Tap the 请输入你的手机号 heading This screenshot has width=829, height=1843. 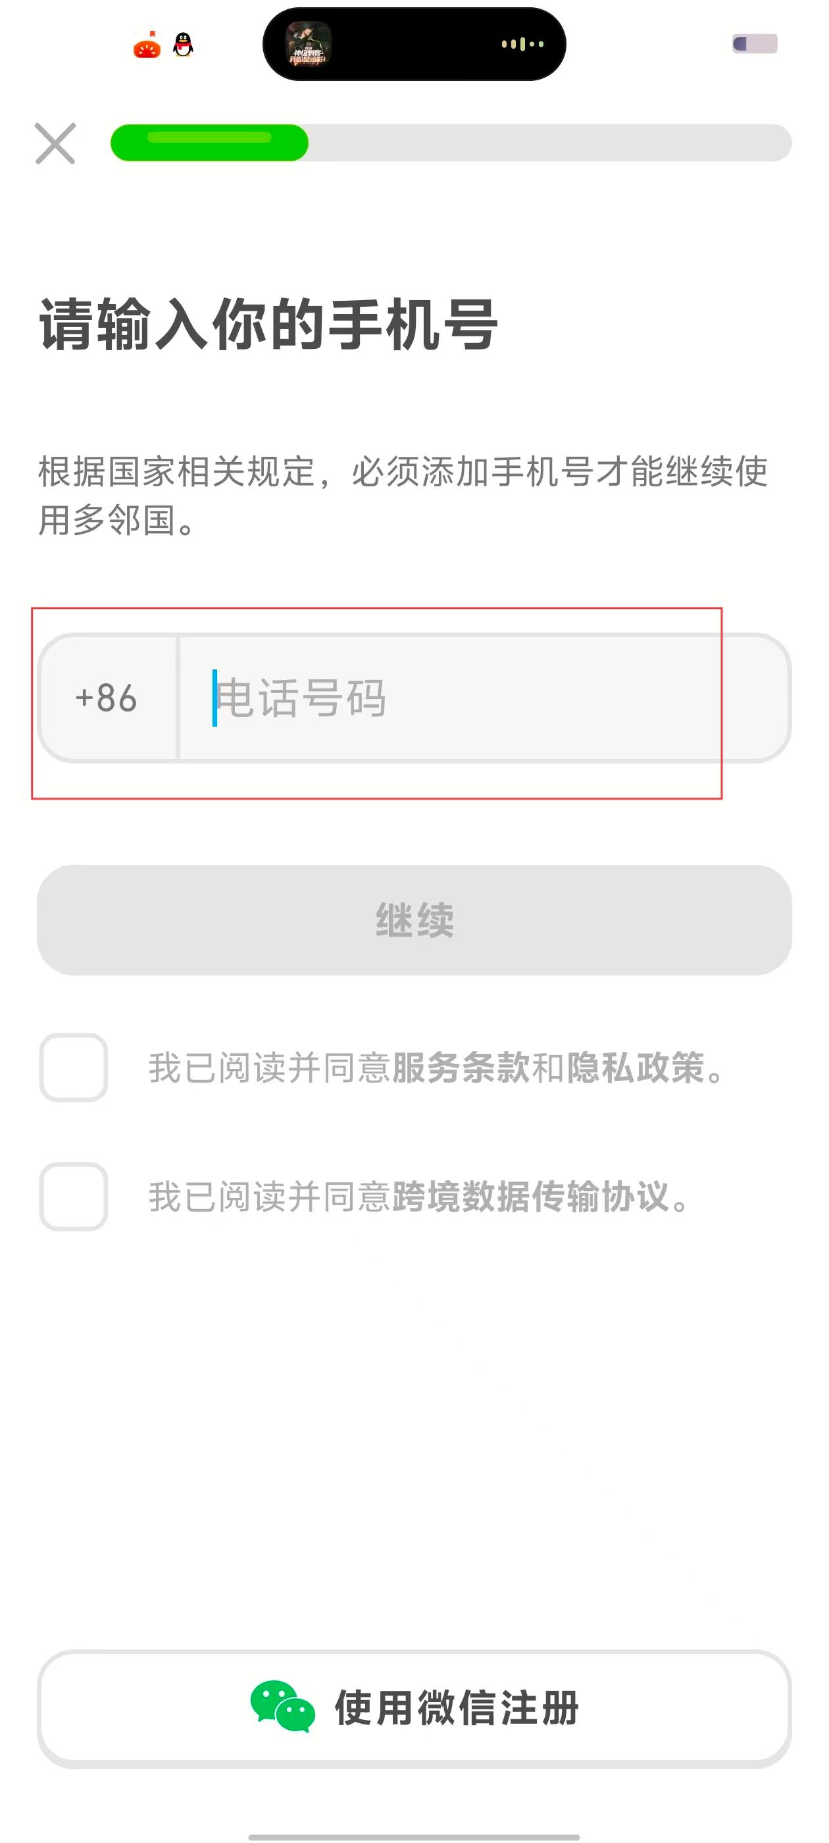pos(268,326)
